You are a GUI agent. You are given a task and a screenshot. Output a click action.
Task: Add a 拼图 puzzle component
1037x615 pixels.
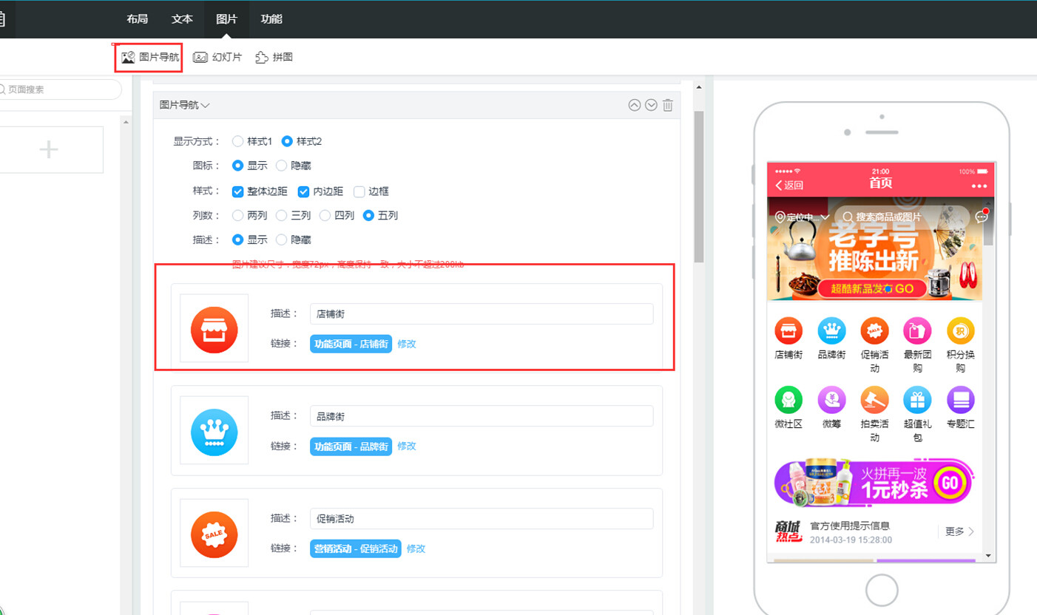(274, 57)
